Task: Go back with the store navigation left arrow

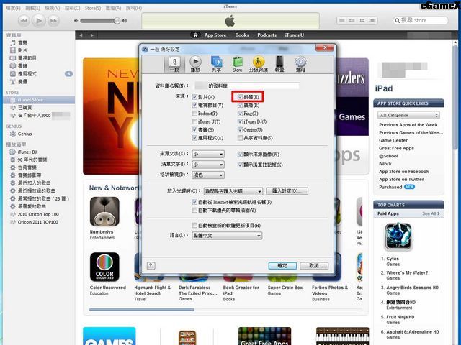Action: pos(81,35)
